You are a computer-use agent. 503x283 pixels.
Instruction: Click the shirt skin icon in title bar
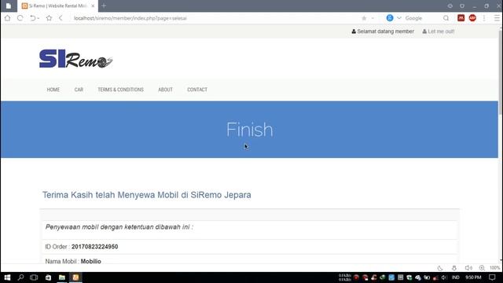click(x=462, y=6)
